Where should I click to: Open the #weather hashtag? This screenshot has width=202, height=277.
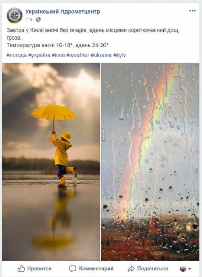coord(78,55)
